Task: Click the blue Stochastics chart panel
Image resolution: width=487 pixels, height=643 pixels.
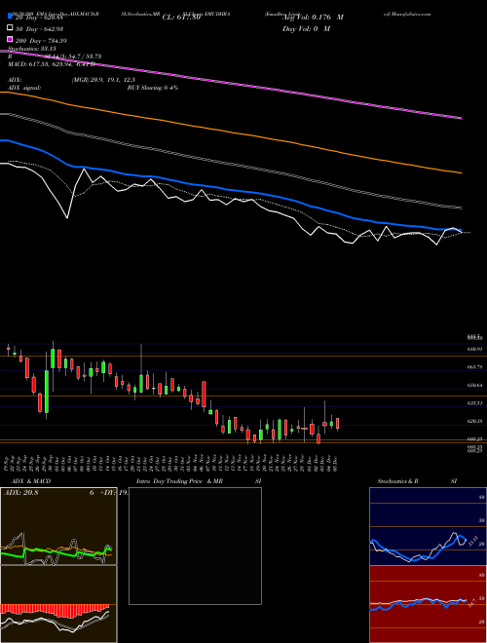Action: [428, 526]
